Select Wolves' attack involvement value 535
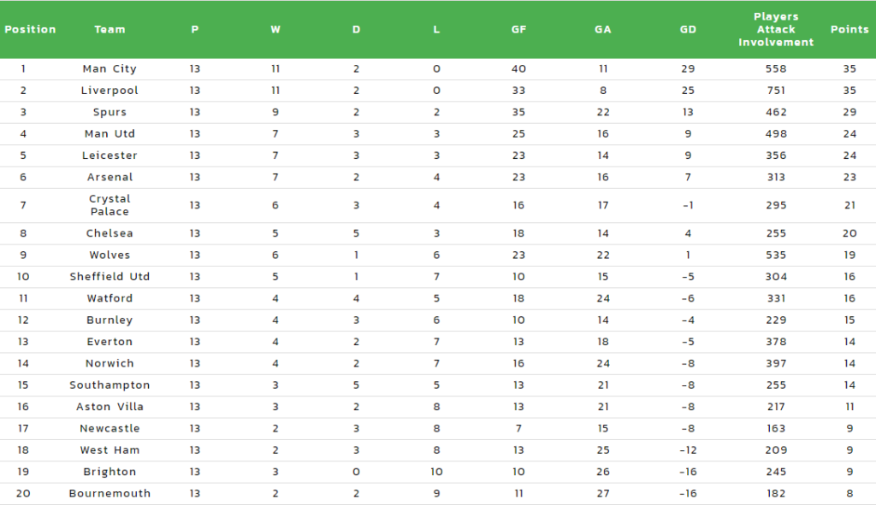 point(776,255)
